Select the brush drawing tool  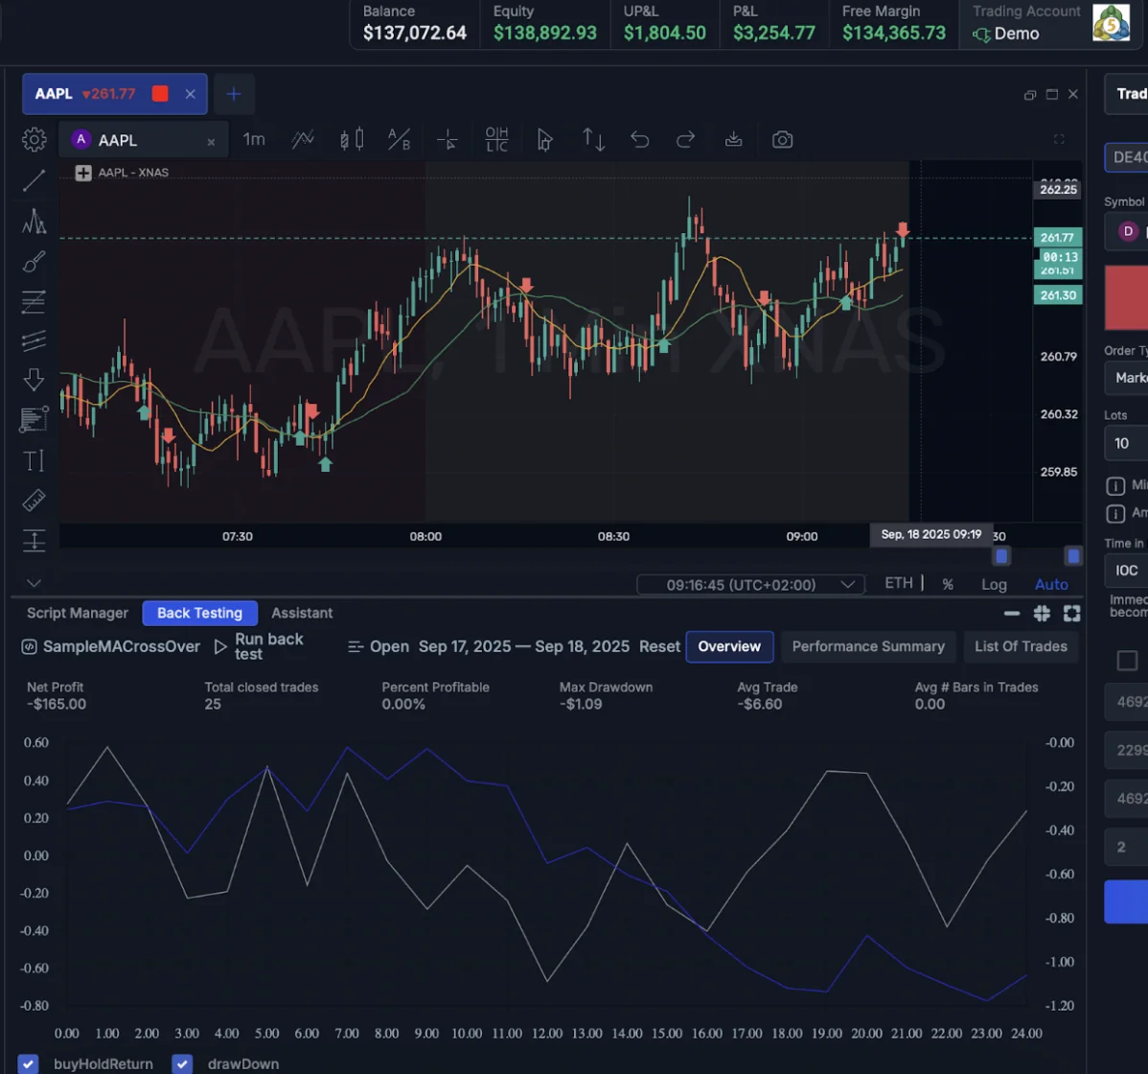coord(34,262)
